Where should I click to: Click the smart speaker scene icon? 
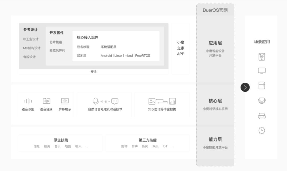[262, 57]
